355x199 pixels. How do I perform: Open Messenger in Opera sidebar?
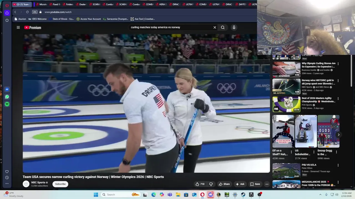[7, 89]
